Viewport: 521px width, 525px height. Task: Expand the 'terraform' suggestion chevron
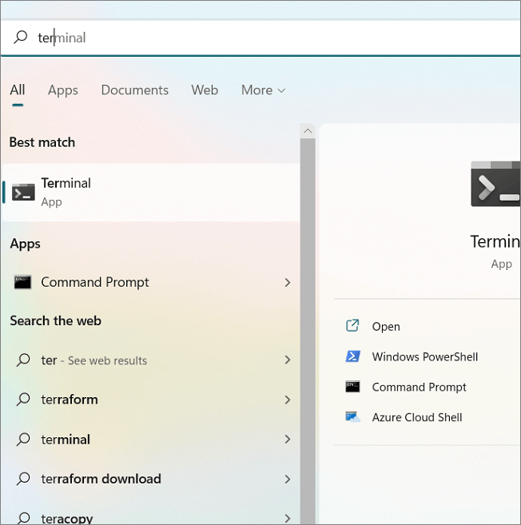point(288,400)
